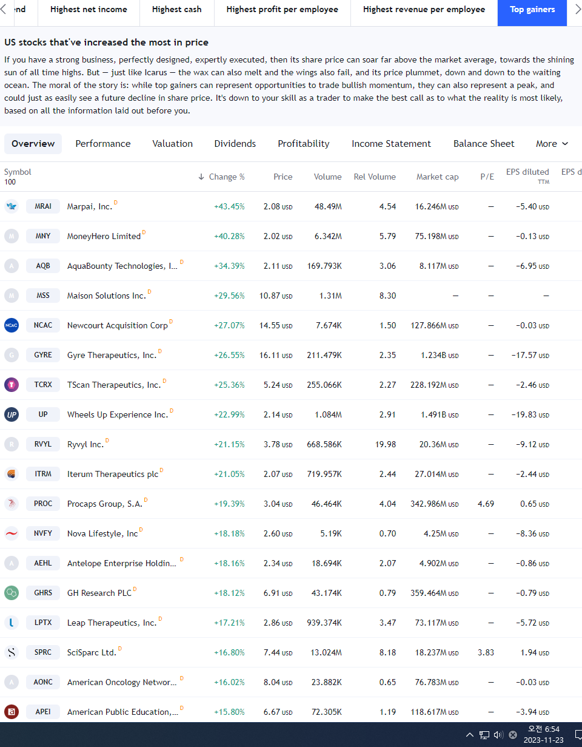The height and width of the screenshot is (747, 582).
Task: Click the MoneyHero MNY logo icon
Action: click(x=12, y=236)
